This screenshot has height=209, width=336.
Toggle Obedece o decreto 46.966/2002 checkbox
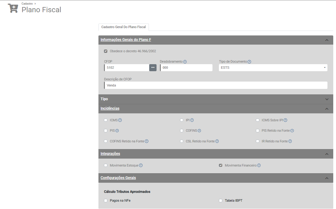pos(106,51)
